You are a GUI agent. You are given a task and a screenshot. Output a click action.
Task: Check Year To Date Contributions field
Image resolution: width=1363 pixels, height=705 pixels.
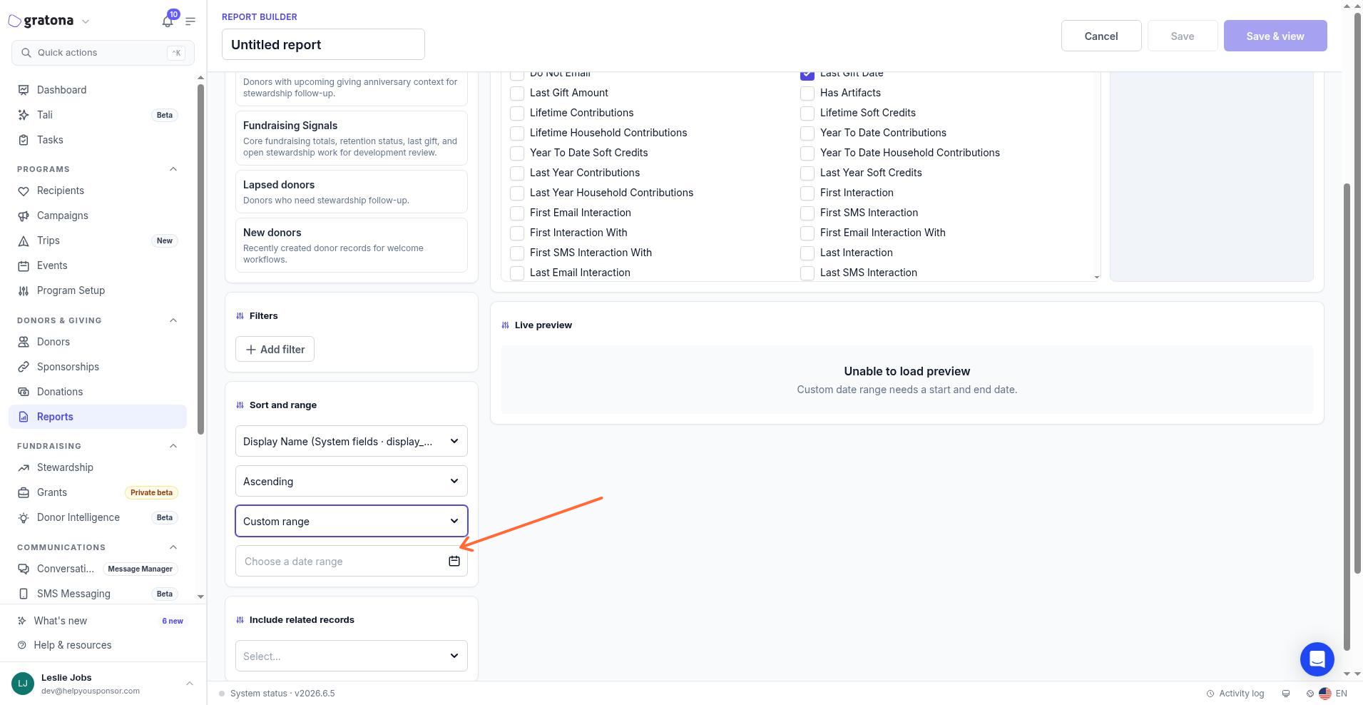click(807, 133)
